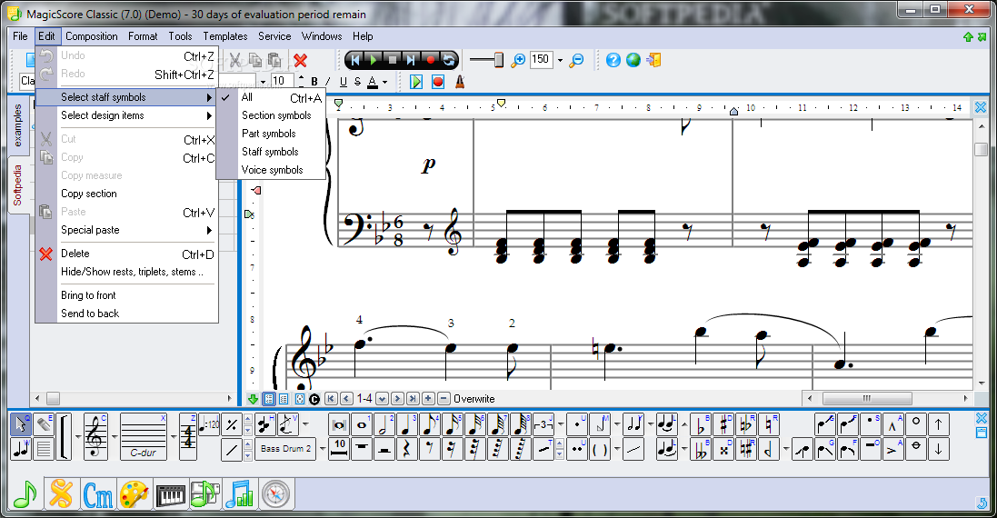
Task: Choose Voice symbols from submenu
Action: click(x=272, y=170)
